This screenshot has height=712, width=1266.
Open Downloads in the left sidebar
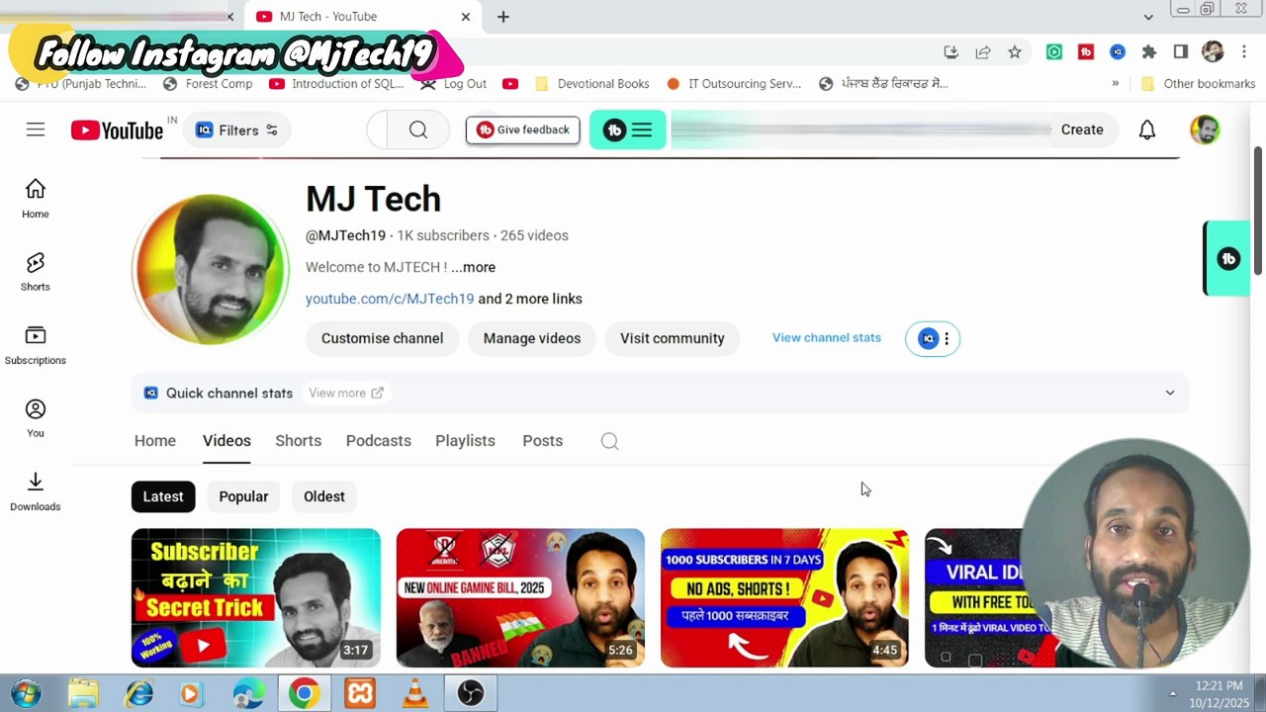pyautogui.click(x=36, y=490)
